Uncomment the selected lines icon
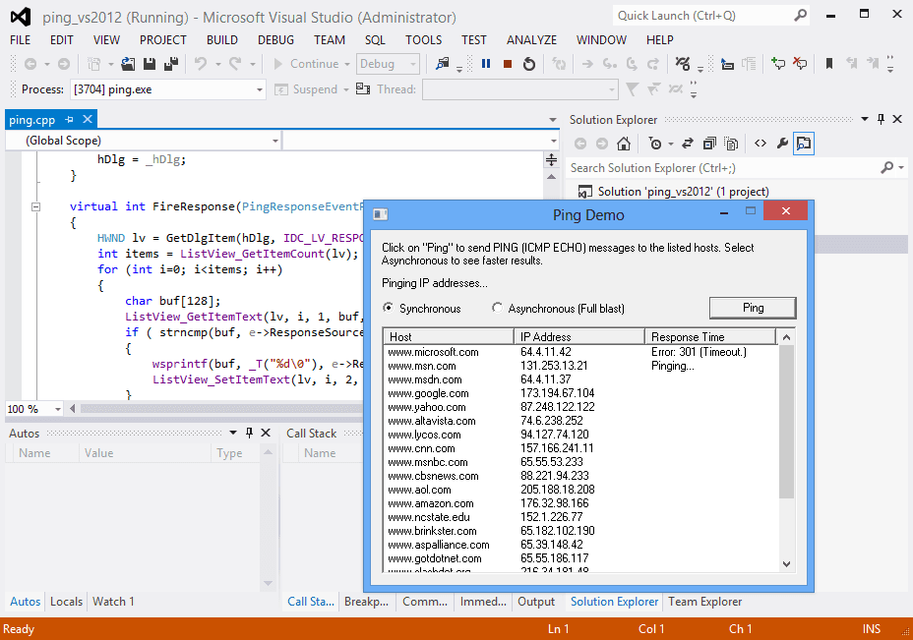This screenshot has height=640, width=913. pos(800,64)
